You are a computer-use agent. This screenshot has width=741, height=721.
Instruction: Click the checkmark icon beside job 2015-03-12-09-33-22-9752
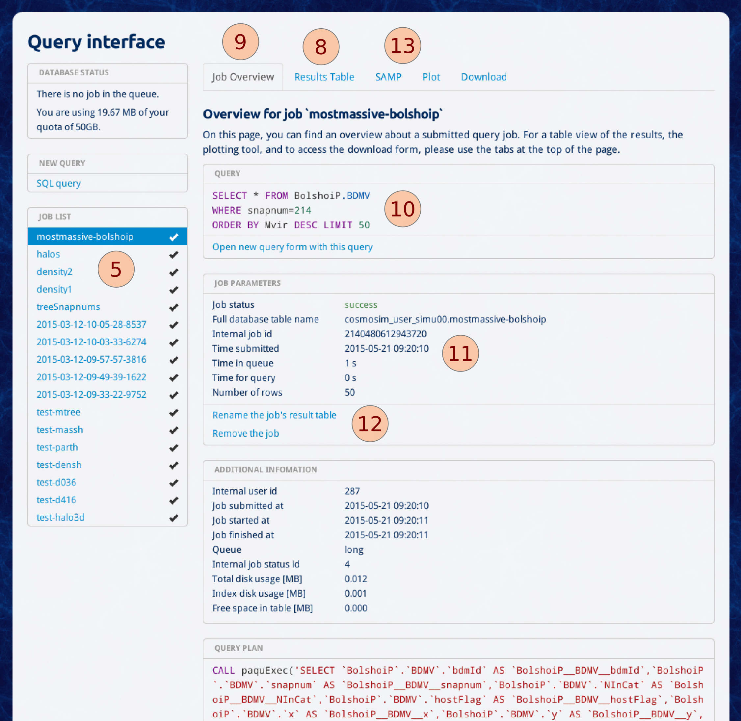[174, 395]
